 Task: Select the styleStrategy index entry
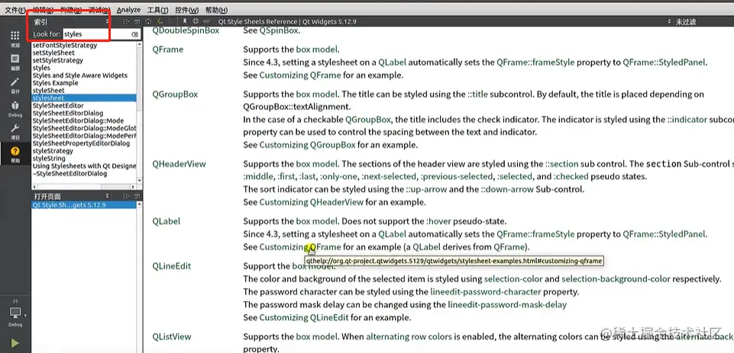[x=53, y=151]
